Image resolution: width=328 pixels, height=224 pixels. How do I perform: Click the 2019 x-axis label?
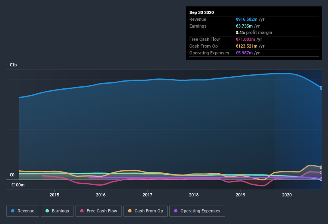[241, 195]
